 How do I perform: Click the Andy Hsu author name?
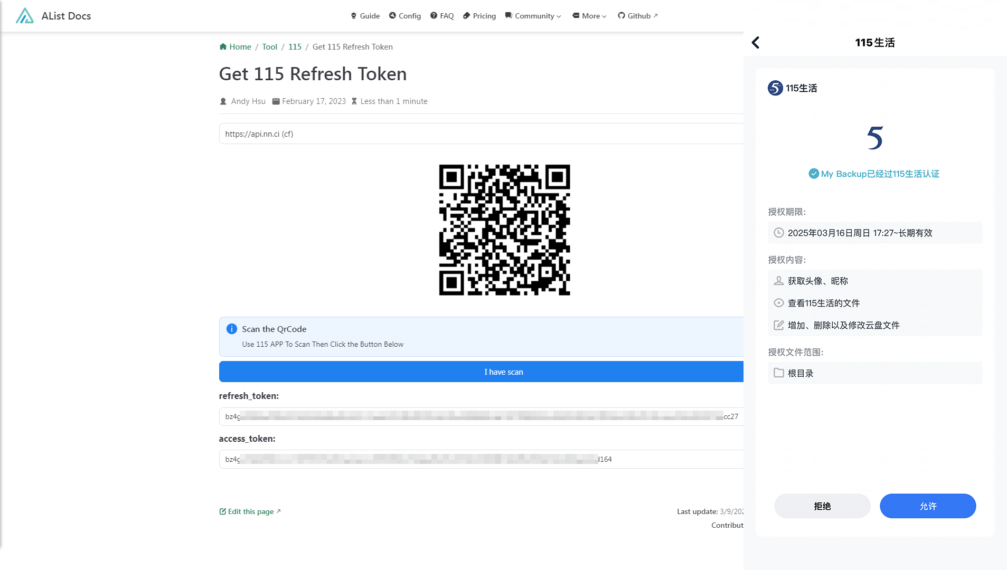(x=248, y=101)
